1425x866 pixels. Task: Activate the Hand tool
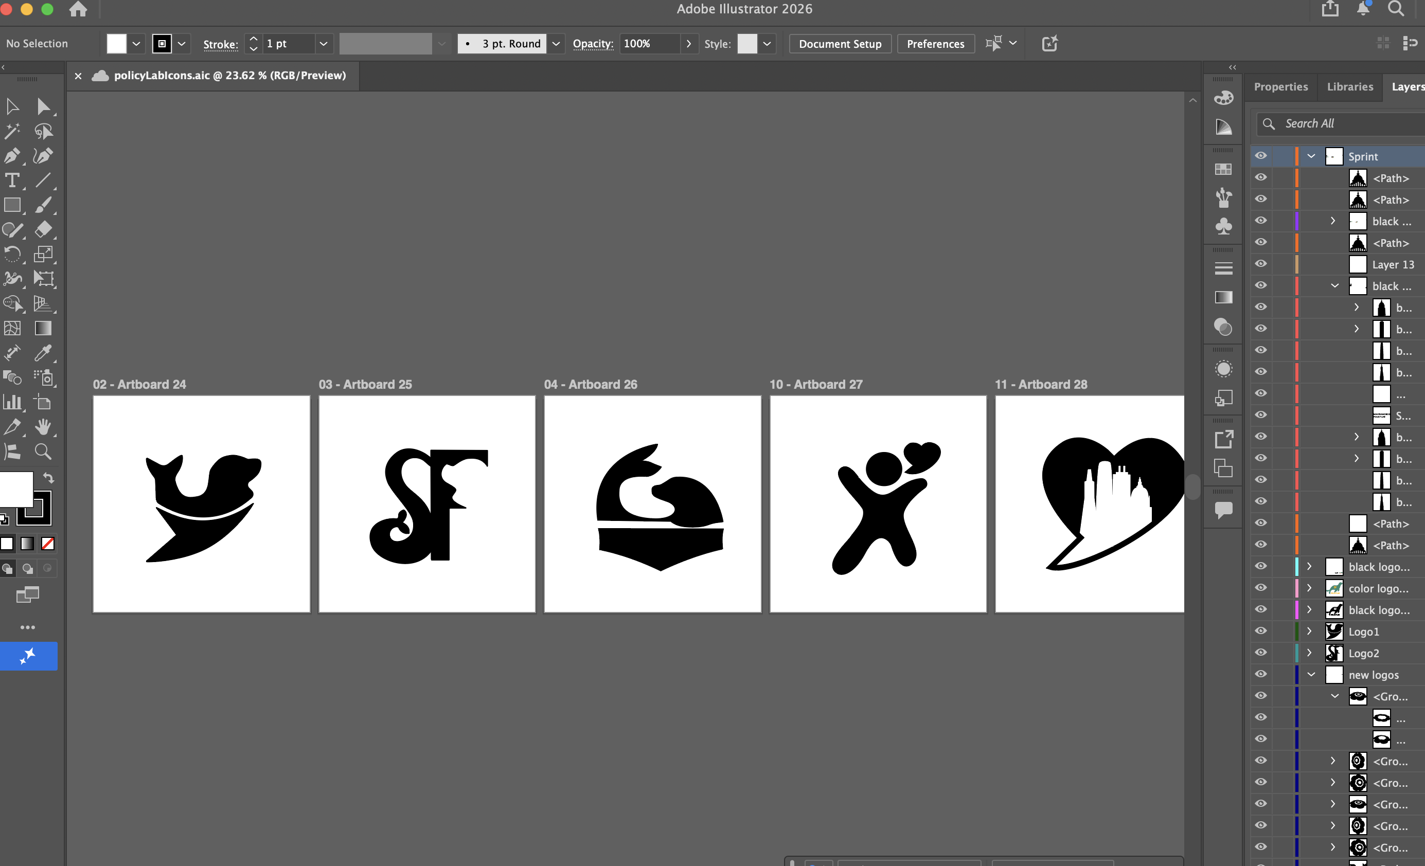pos(43,427)
